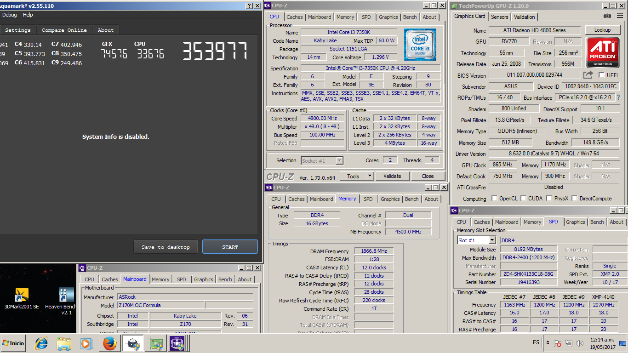Image resolution: width=628 pixels, height=353 pixels.
Task: Click the Validate button in CPU-Z
Action: tap(392, 176)
